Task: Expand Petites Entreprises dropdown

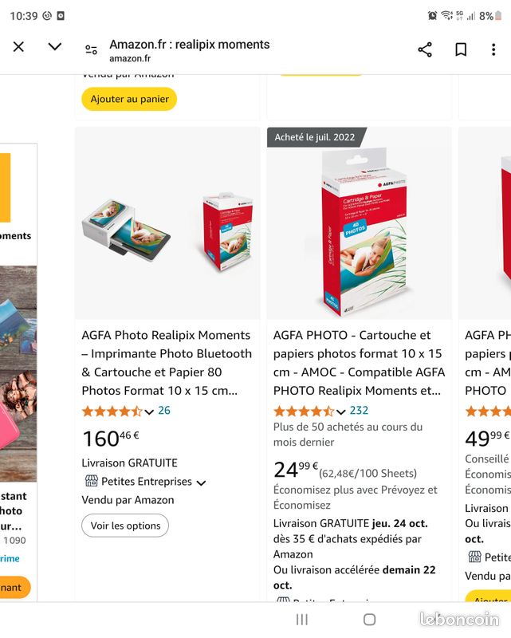Action: (201, 483)
